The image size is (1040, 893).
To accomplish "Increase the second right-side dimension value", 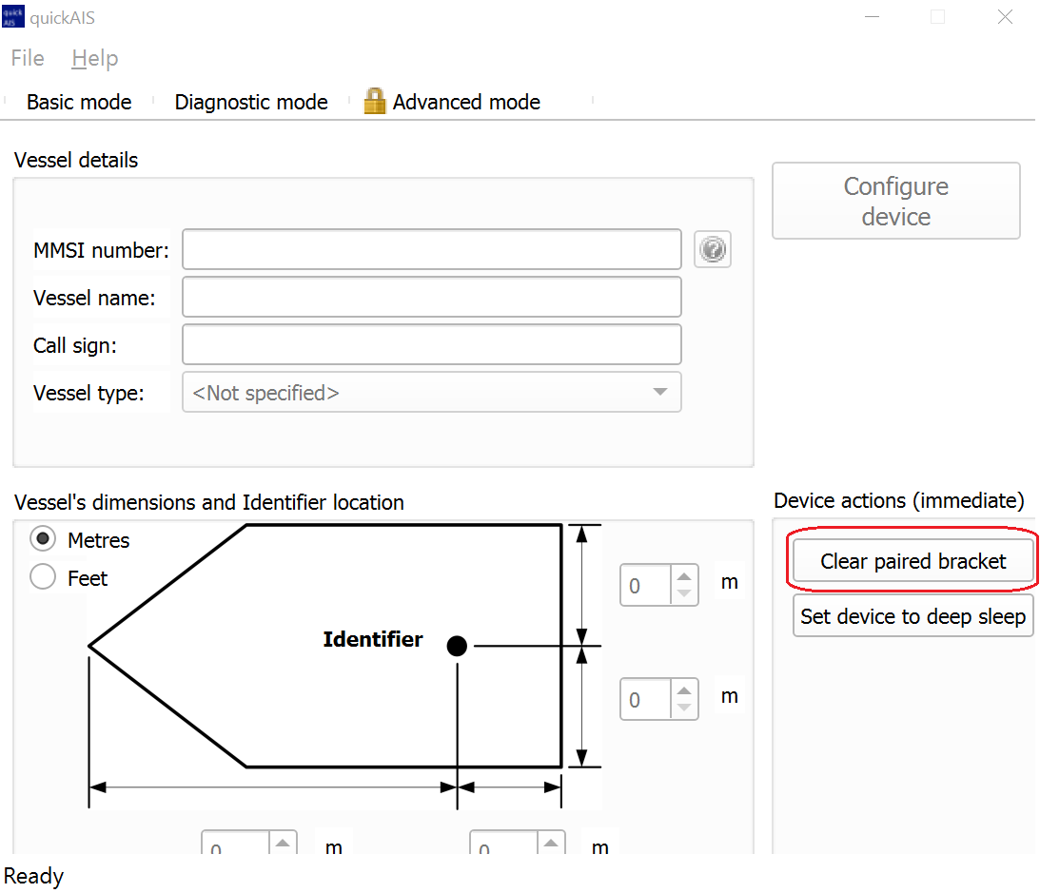I will [683, 689].
